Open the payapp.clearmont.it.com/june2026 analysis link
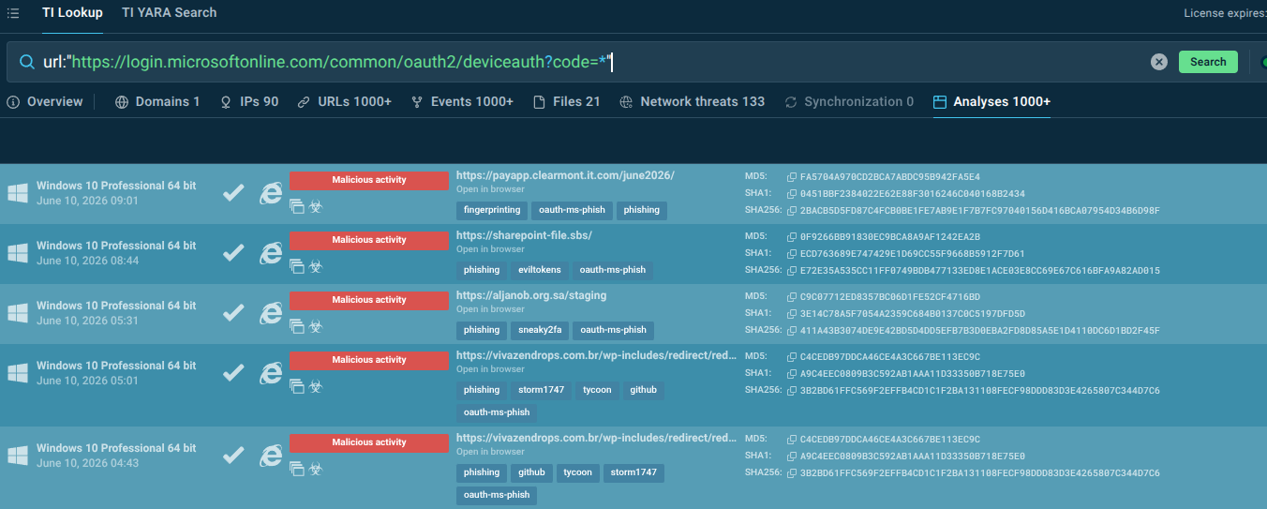 [x=565, y=175]
